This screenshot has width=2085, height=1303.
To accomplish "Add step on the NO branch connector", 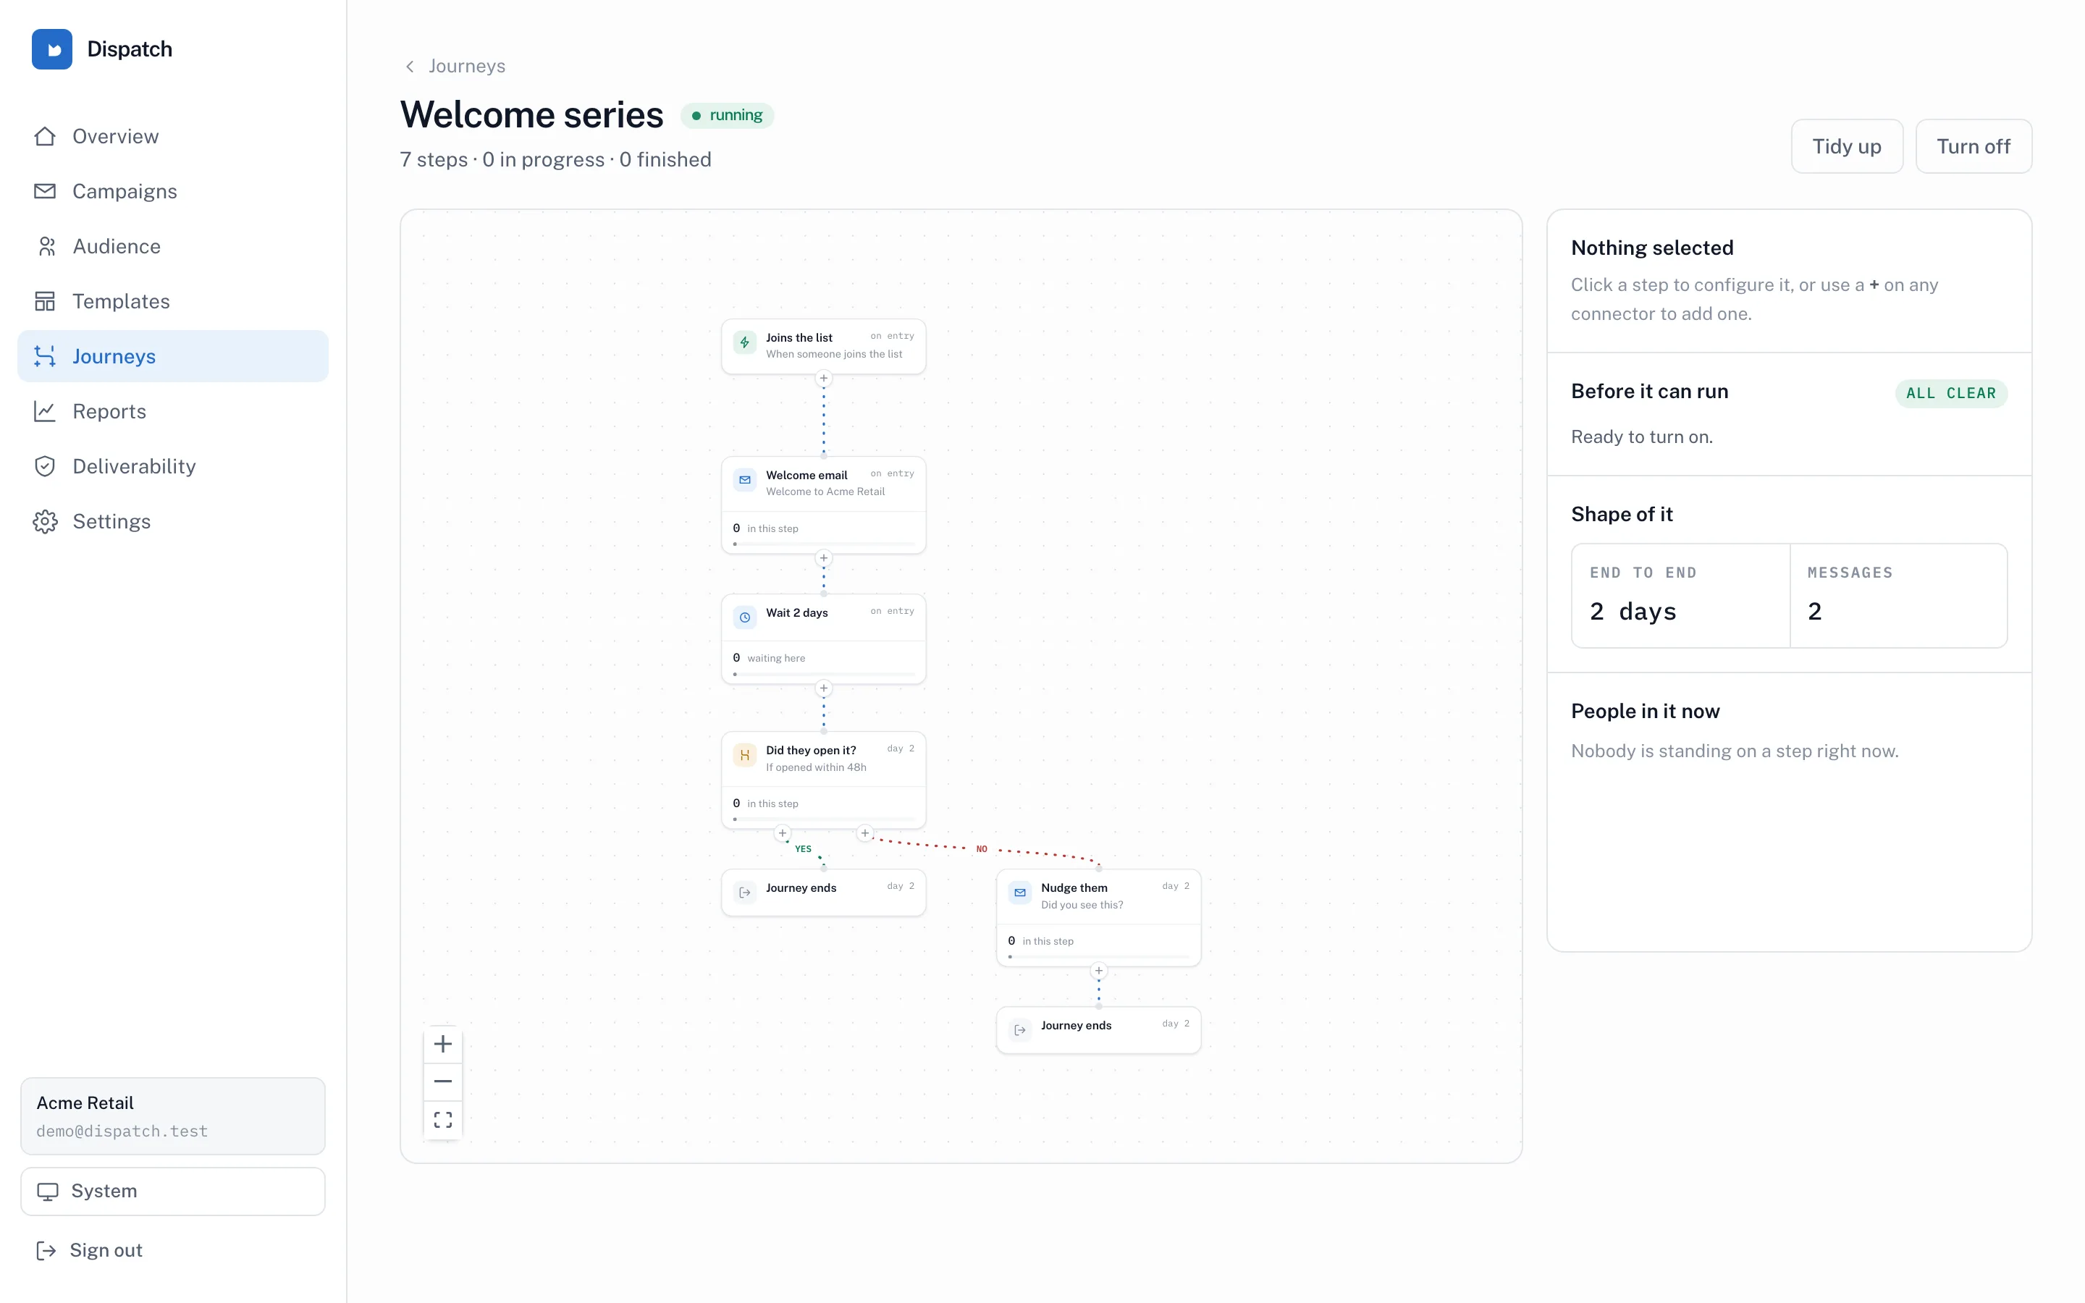I will (865, 833).
